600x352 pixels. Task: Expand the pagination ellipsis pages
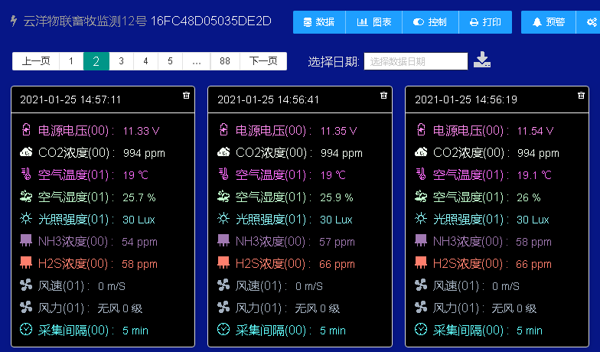pos(196,61)
